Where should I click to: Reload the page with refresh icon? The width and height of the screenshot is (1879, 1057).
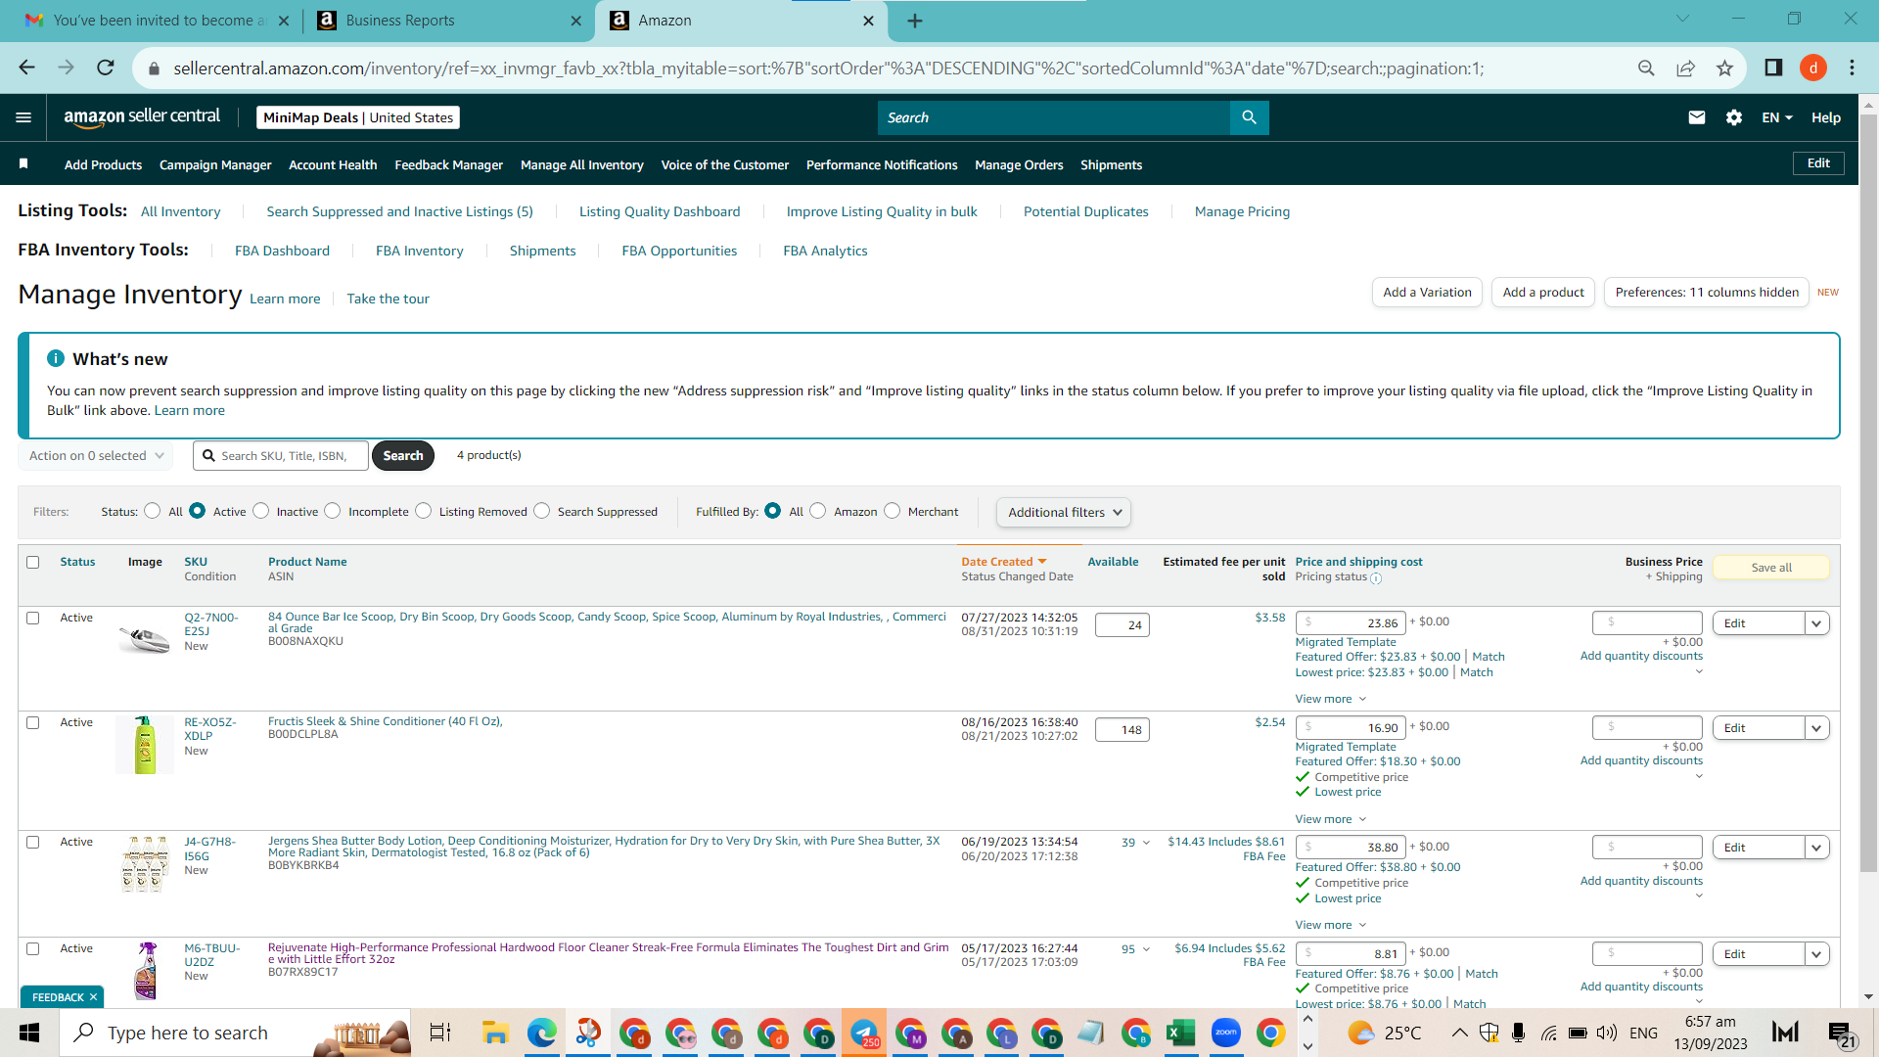(105, 68)
